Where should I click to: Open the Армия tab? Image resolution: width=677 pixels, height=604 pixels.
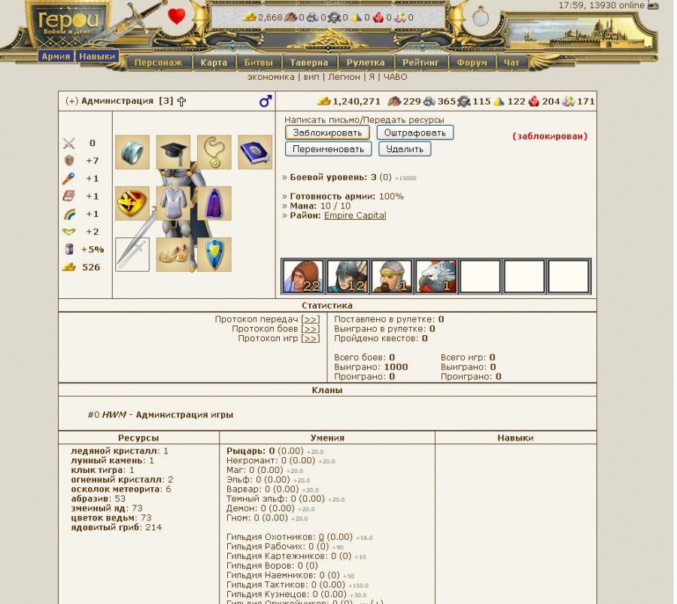click(56, 56)
